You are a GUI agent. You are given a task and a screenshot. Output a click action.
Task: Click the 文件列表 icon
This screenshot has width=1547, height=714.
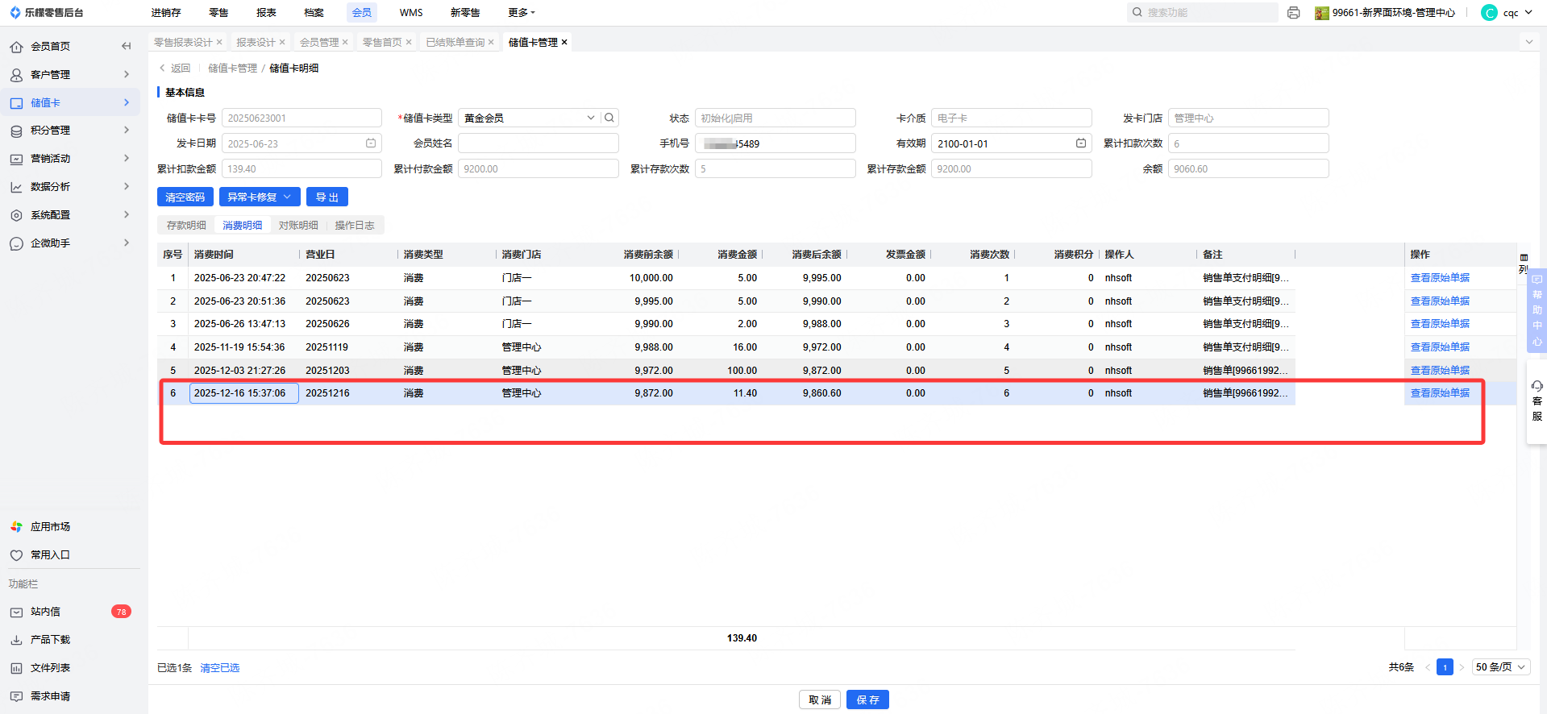pyautogui.click(x=16, y=668)
